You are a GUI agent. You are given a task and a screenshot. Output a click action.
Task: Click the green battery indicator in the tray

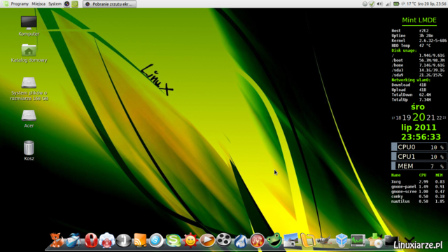coord(396,4)
